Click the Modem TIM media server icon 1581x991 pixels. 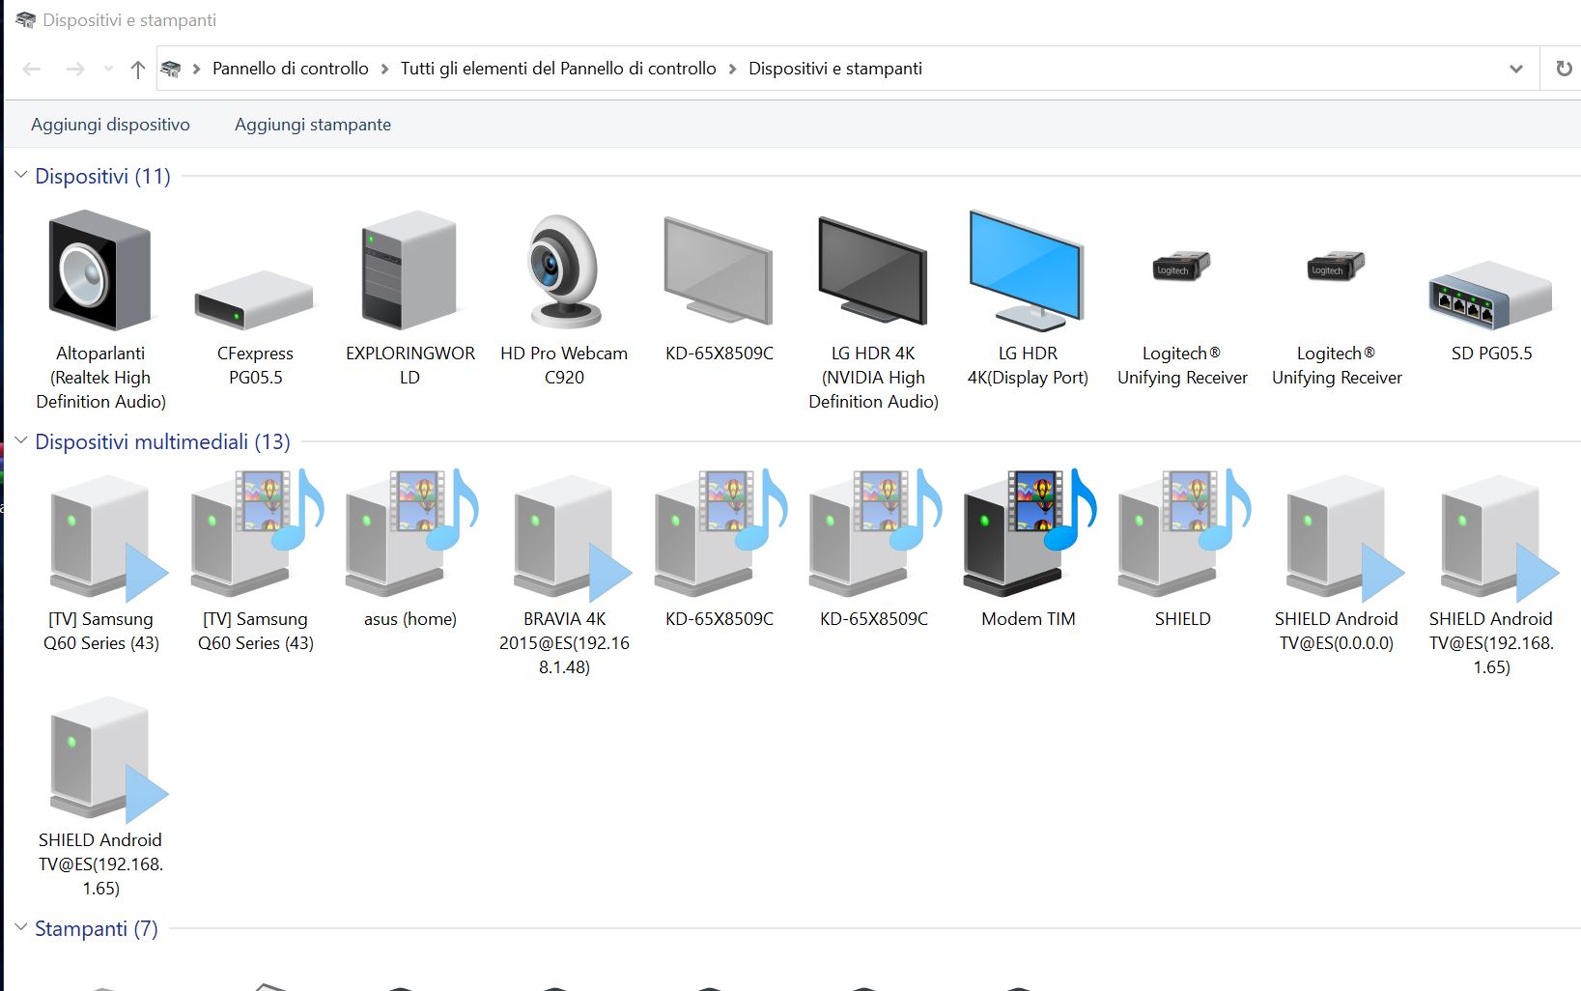point(1028,533)
